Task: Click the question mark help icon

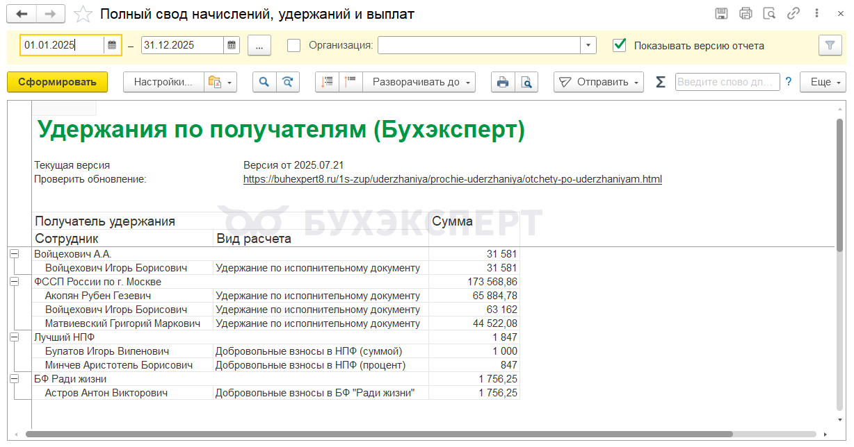Action: coord(789,82)
